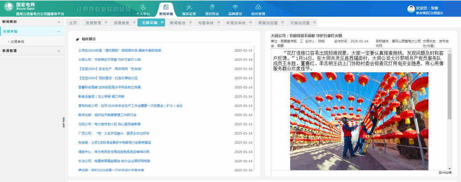Open 文稿审核 in the sidebar

[x=17, y=42]
